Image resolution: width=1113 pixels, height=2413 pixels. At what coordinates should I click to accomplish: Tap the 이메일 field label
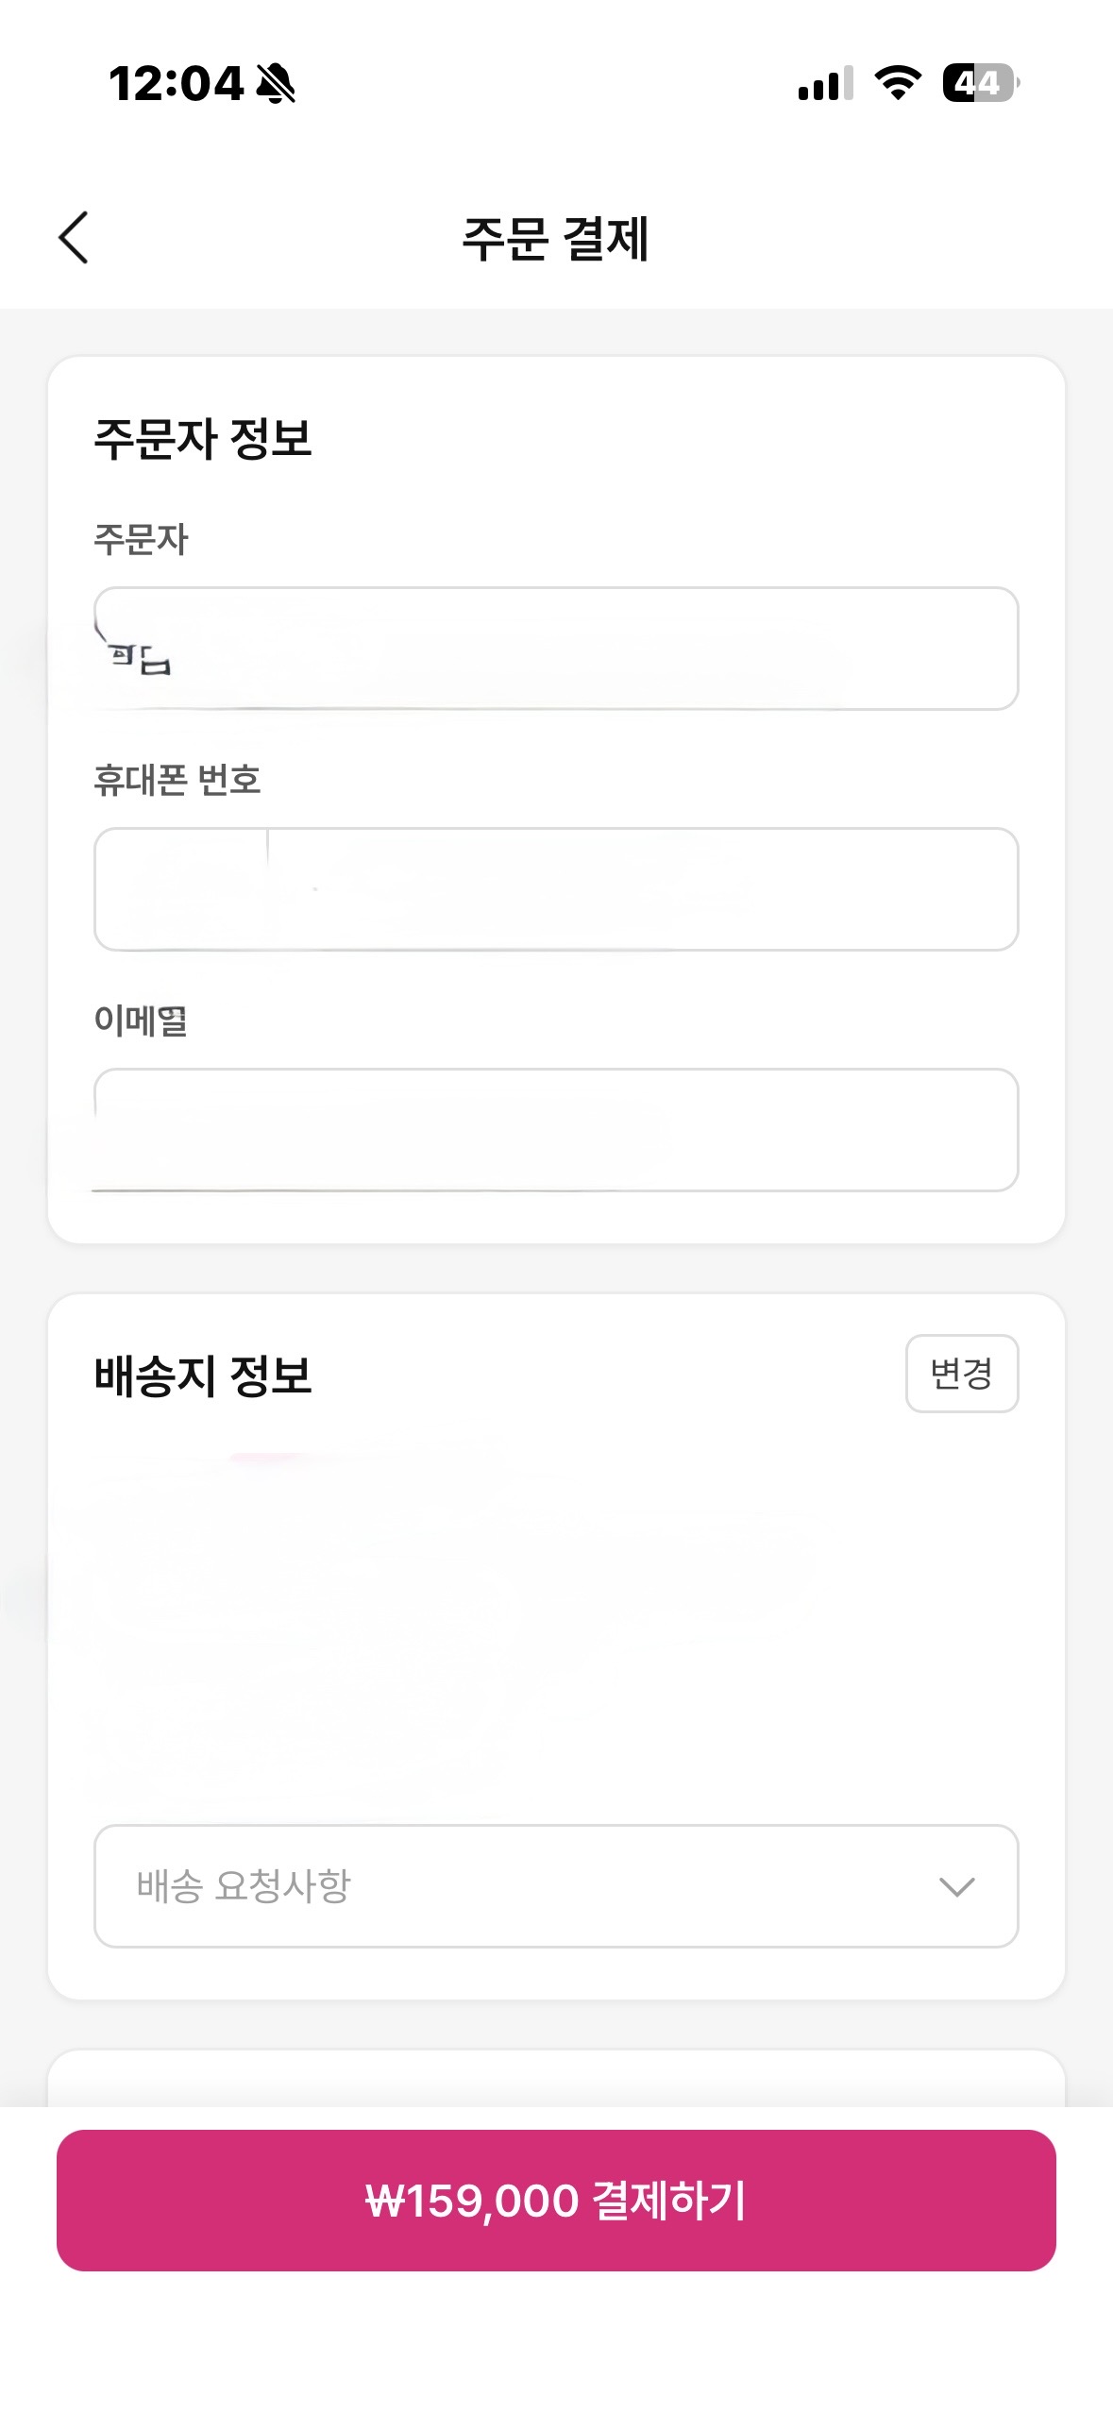[x=142, y=1021]
